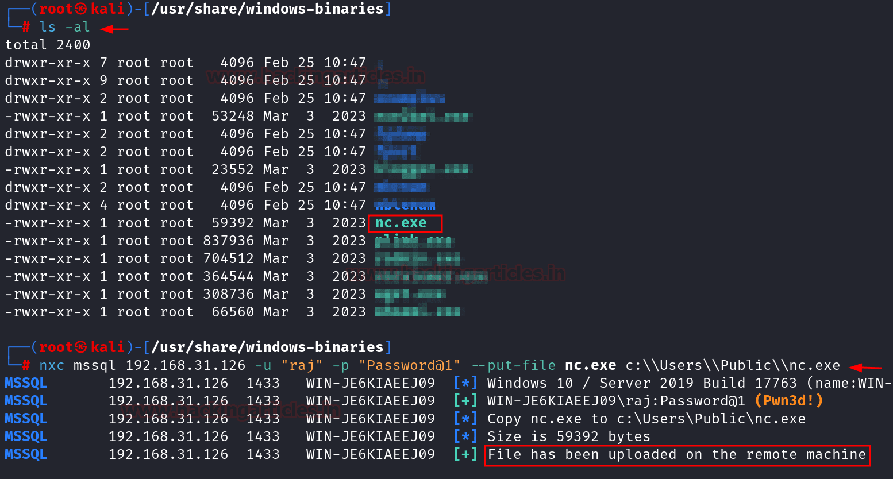This screenshot has height=479, width=893.
Task: Click 'Size is 59392 bytes' output line
Action: tap(569, 436)
